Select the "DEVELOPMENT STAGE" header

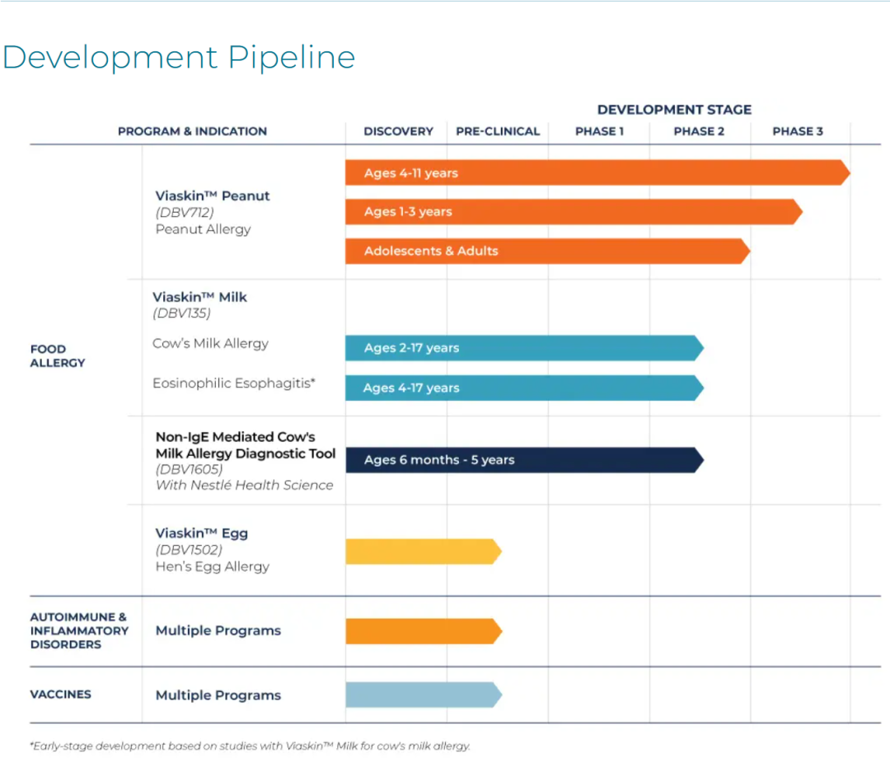(674, 110)
